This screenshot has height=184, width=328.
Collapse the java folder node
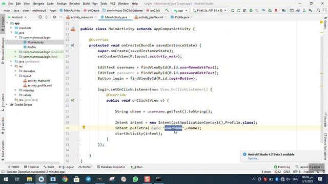(11, 33)
